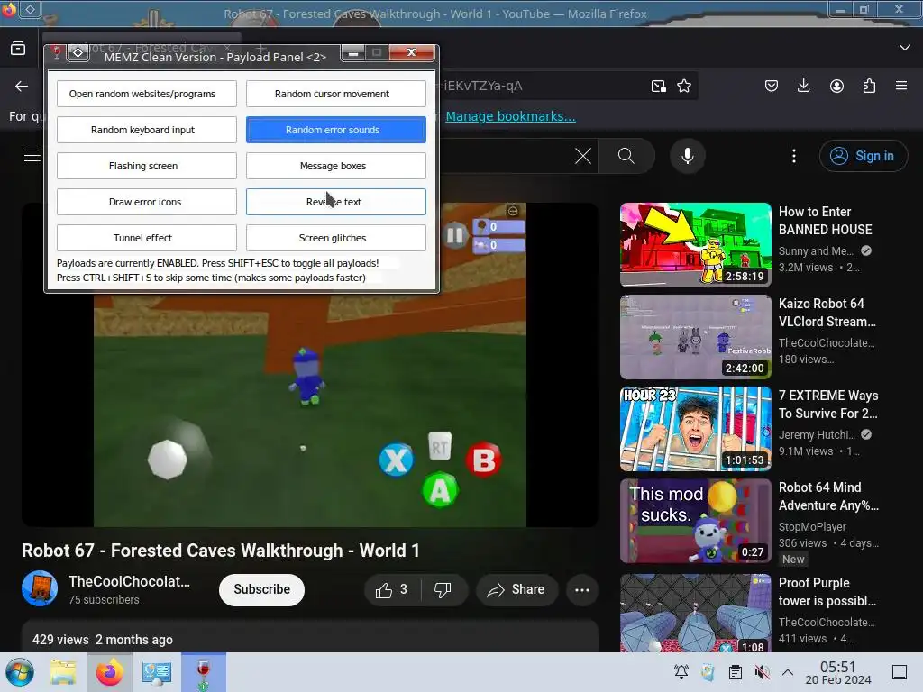Open the Start menu orb
The image size is (923, 692).
20,672
